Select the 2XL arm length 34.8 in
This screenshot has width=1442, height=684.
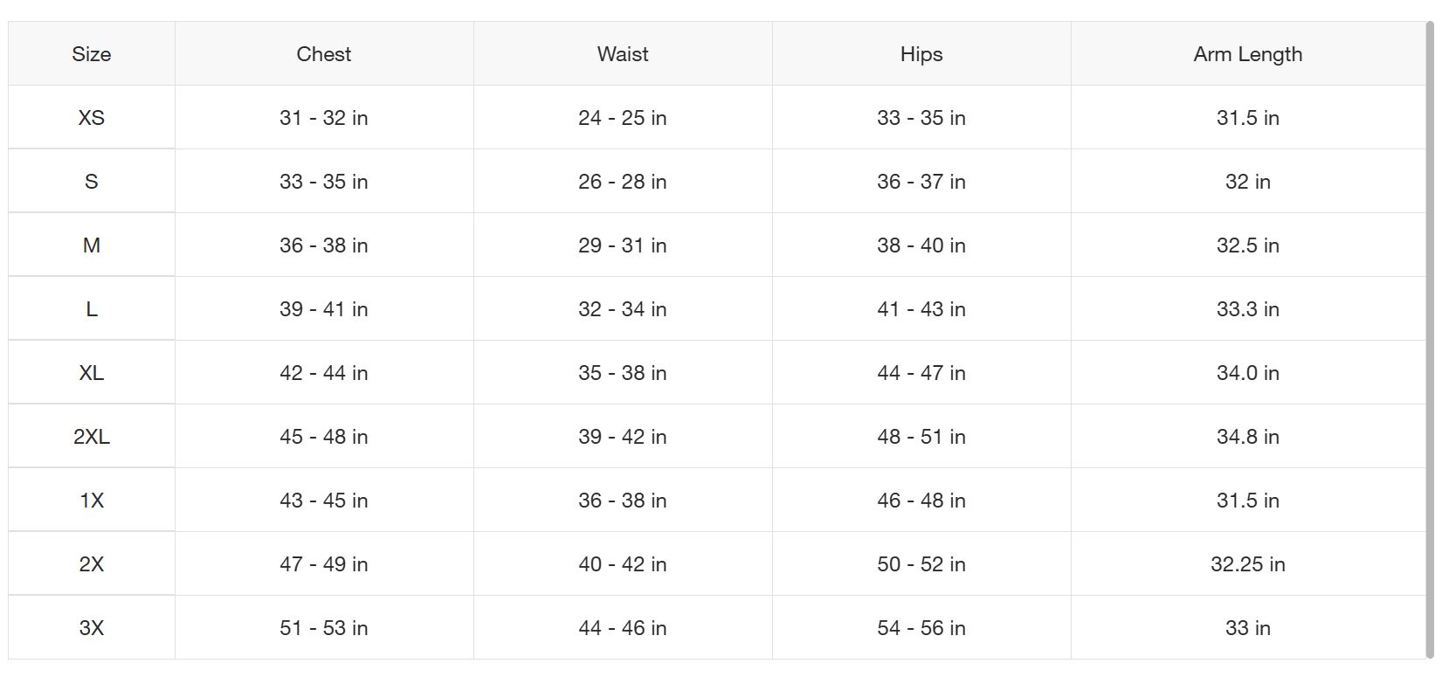(1248, 437)
